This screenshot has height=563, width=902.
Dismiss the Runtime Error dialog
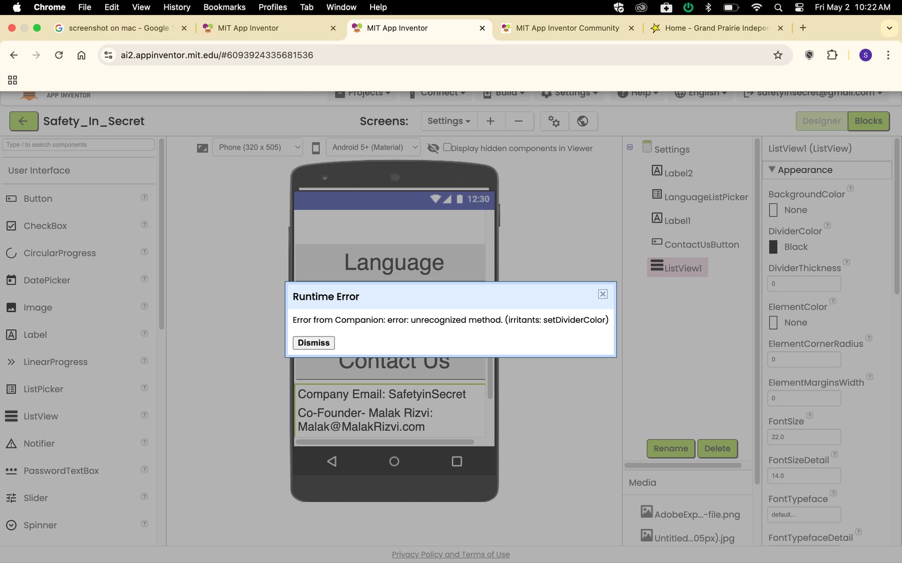pyautogui.click(x=313, y=343)
